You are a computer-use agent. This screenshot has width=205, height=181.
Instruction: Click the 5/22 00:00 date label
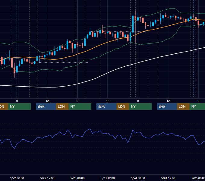click(17, 178)
